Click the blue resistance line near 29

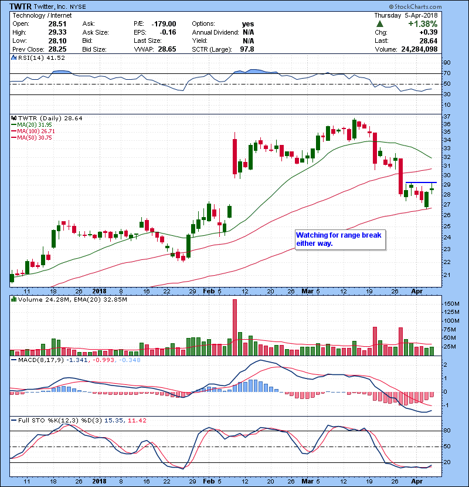[421, 182]
